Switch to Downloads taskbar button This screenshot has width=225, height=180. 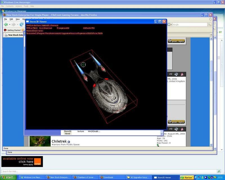click(112, 177)
